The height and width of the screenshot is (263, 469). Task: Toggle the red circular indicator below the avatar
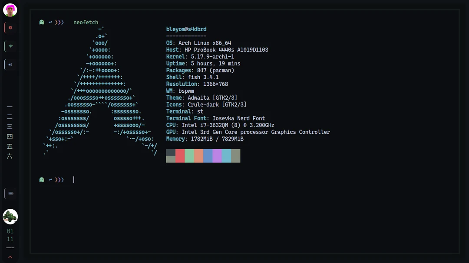point(10,27)
